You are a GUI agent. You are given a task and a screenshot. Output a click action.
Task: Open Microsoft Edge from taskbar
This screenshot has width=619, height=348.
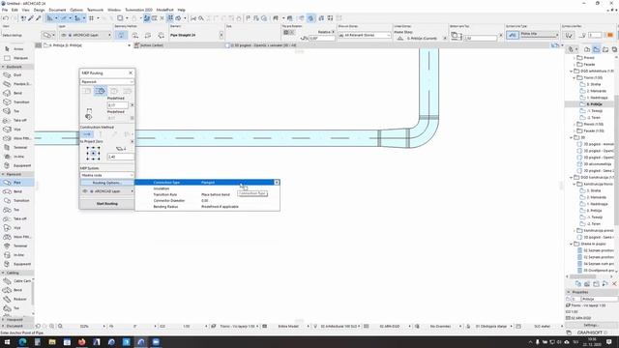[22, 342]
